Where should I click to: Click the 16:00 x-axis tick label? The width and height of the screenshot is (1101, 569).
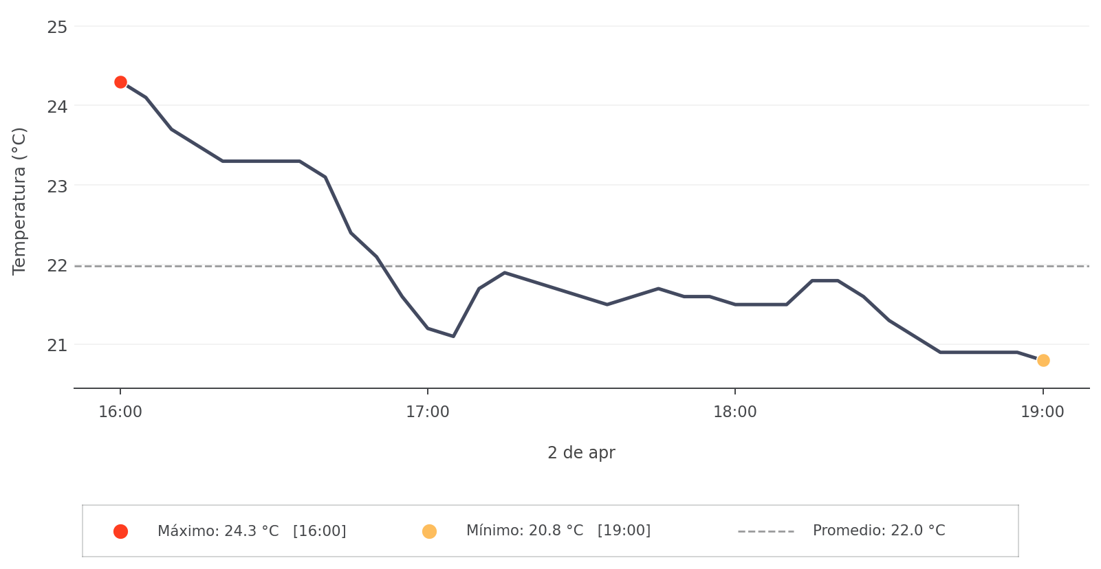click(120, 412)
